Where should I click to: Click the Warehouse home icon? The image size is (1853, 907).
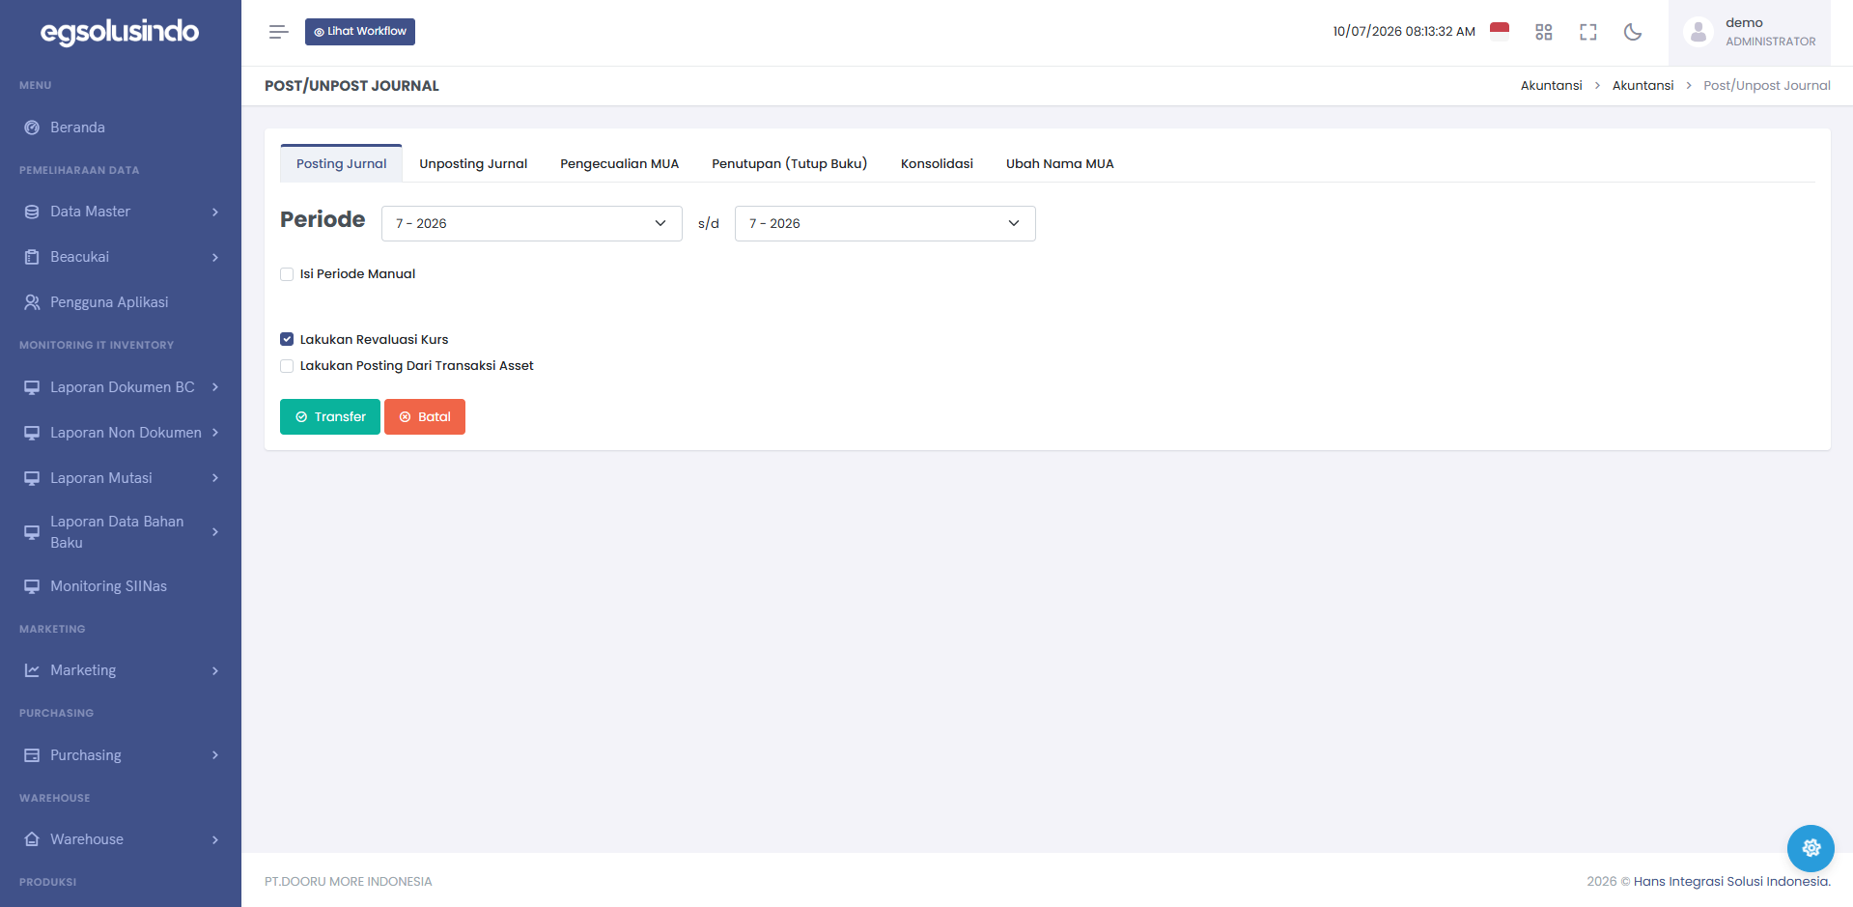point(32,839)
